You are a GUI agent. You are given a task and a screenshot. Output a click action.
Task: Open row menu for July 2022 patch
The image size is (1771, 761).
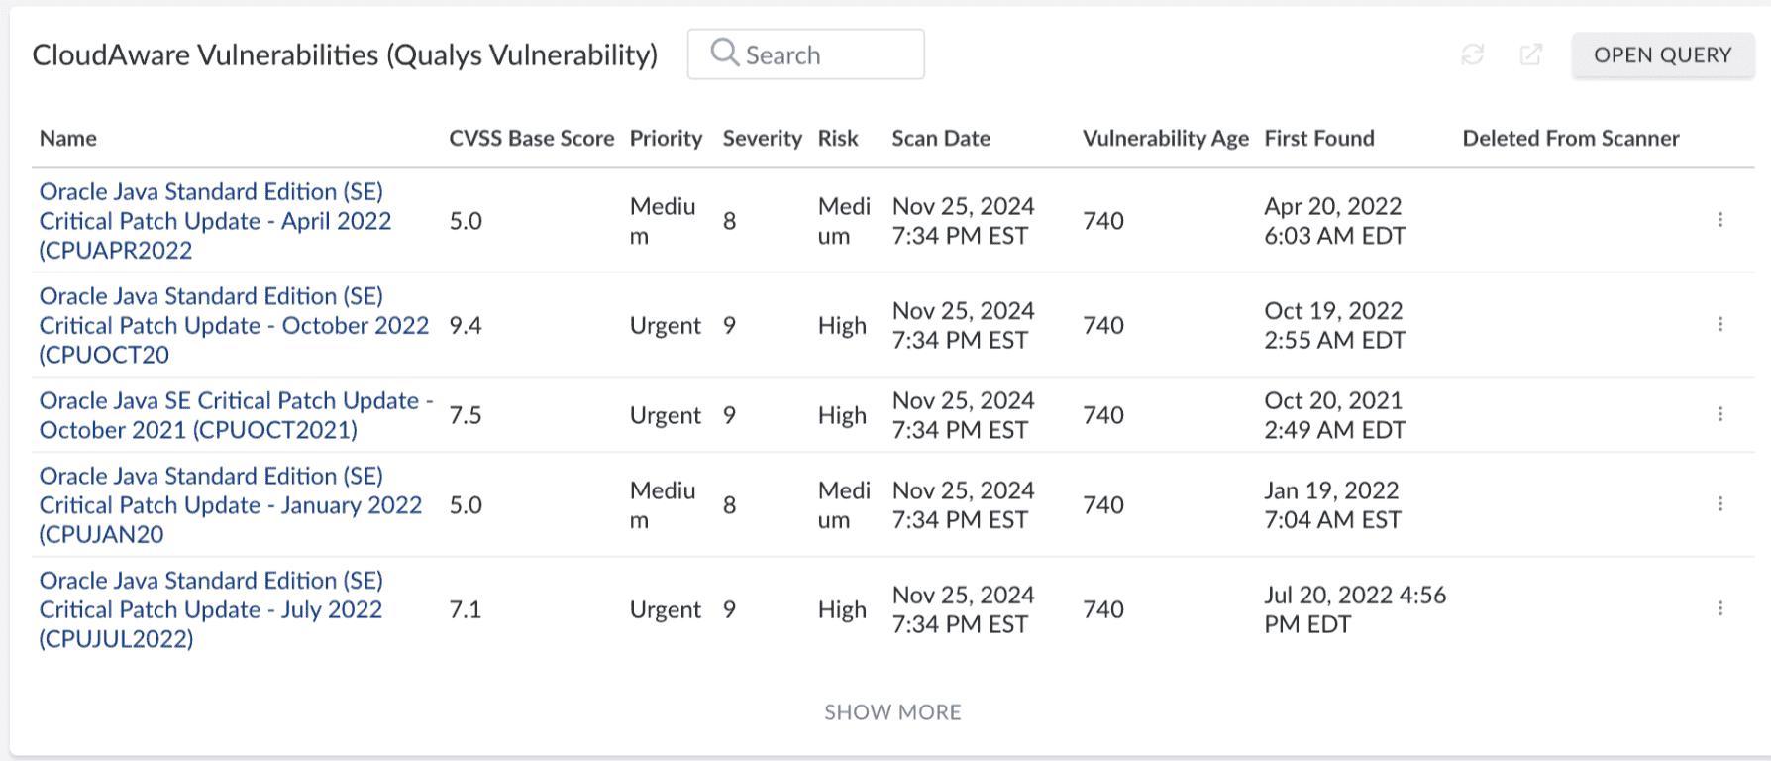pyautogui.click(x=1720, y=608)
